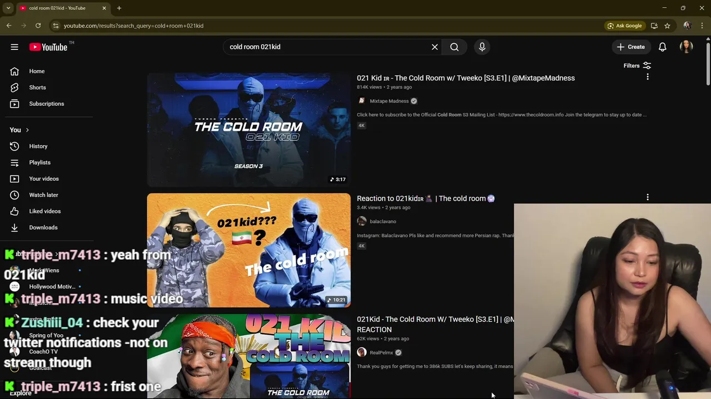The height and width of the screenshot is (399, 711).
Task: Bookmark this page with the star
Action: click(667, 25)
